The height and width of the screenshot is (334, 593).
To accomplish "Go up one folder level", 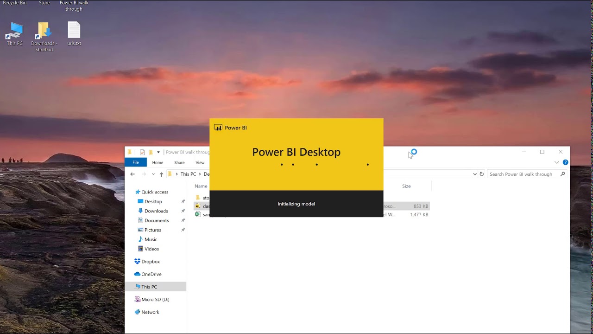I will point(161,174).
